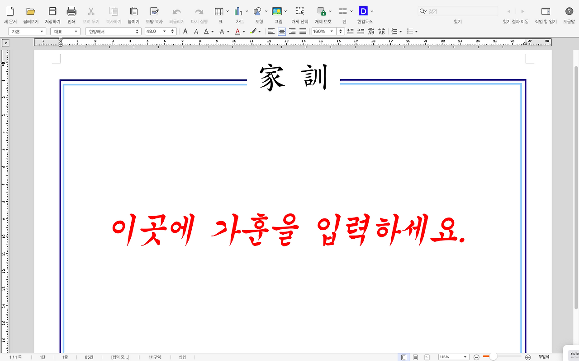Image resolution: width=579 pixels, height=361 pixels.
Task: Toggle underline text formatting
Action: pos(206,32)
